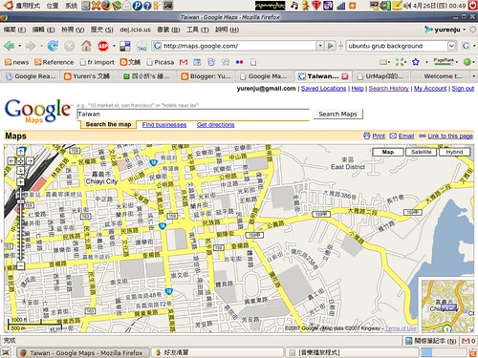Switch map to Map view

coord(388,152)
